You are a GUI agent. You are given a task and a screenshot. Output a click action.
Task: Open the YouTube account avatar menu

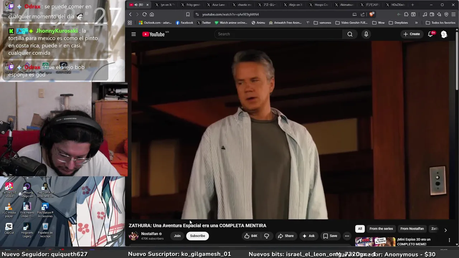[x=444, y=34]
